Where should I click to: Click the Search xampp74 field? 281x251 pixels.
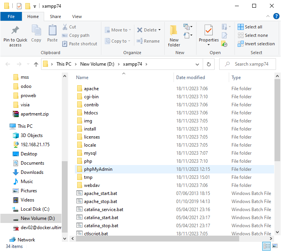248,64
